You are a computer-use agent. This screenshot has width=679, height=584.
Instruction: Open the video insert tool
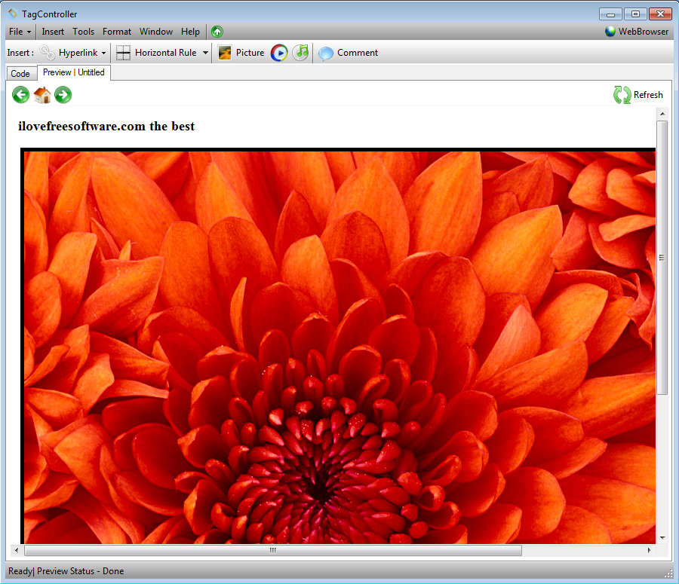click(278, 53)
